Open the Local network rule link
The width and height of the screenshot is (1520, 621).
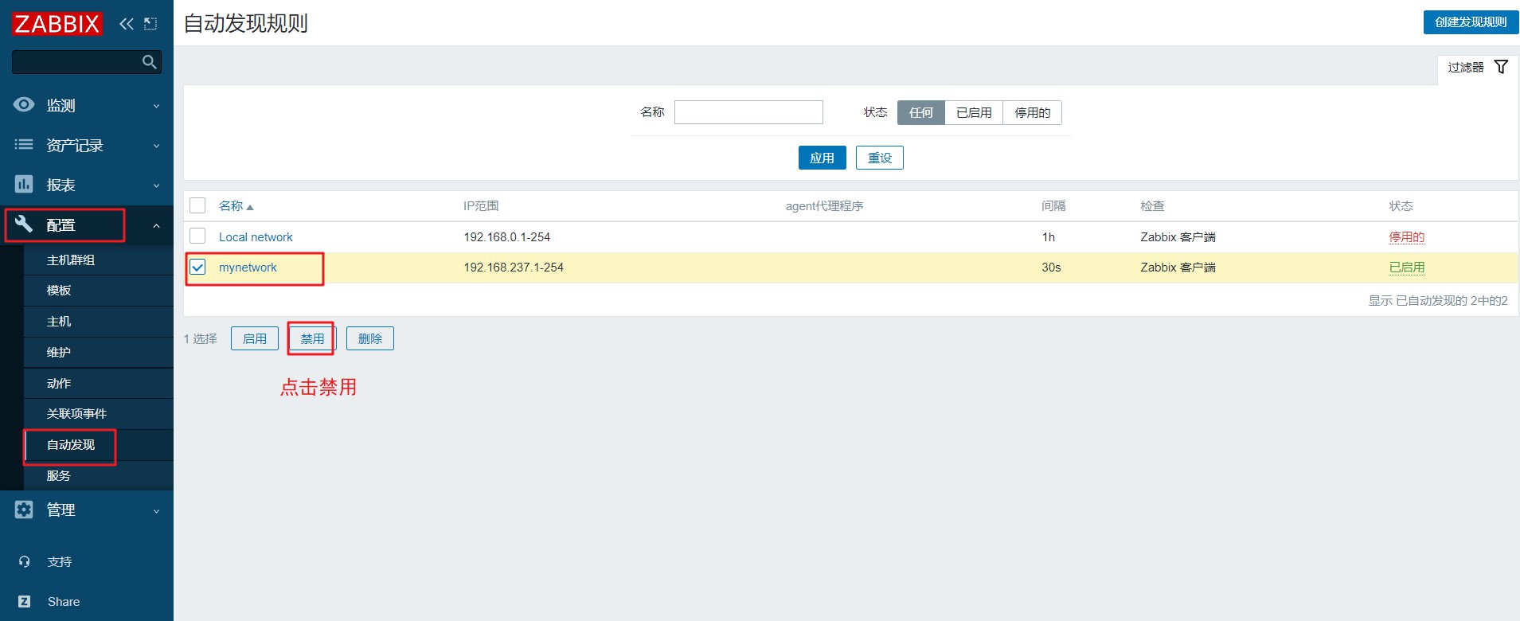256,237
